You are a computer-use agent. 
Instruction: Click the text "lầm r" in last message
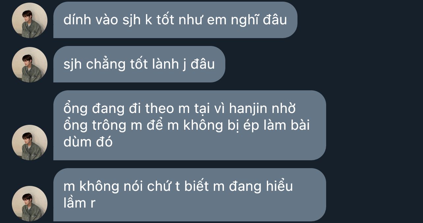(x=79, y=203)
